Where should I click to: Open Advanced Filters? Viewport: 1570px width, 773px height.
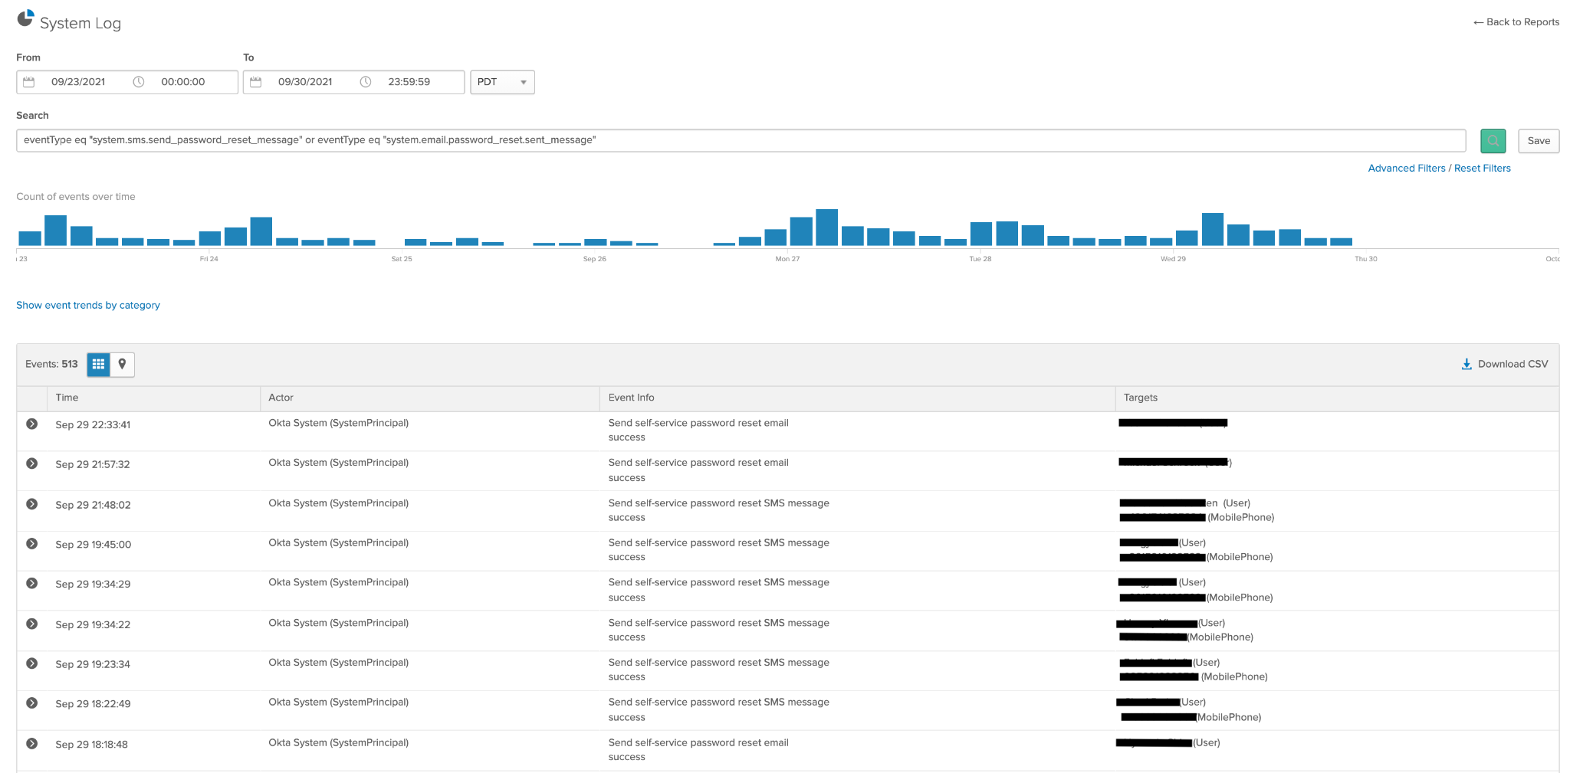(1406, 168)
